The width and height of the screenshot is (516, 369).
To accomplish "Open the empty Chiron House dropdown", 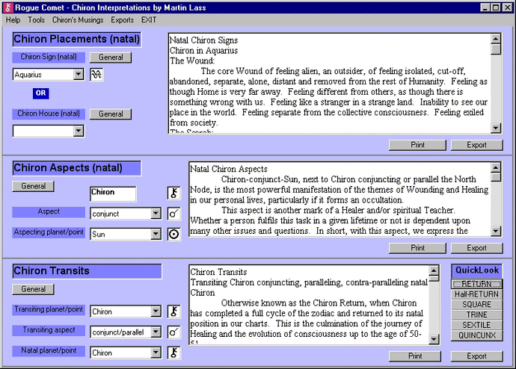I will pos(78,131).
